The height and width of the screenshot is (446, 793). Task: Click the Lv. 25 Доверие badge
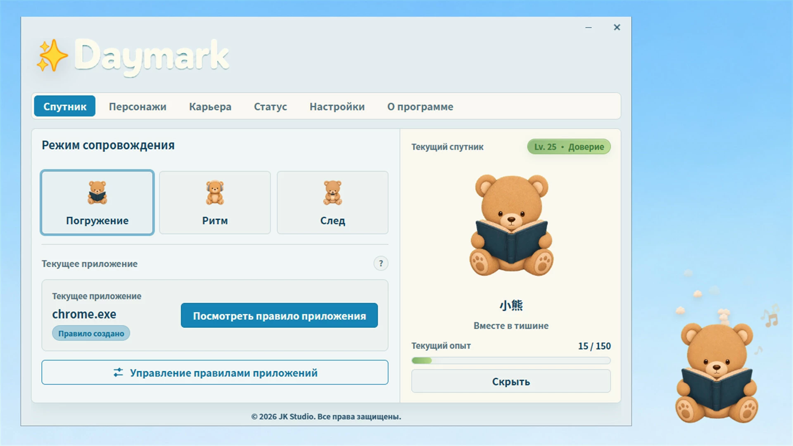[x=569, y=147]
